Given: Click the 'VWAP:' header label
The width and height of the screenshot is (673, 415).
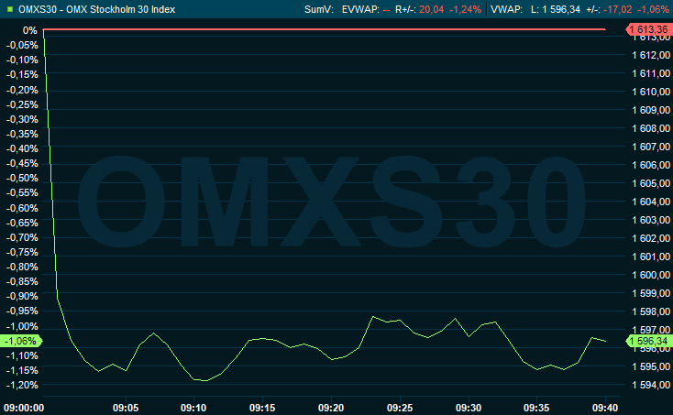Looking at the screenshot, I should (506, 9).
